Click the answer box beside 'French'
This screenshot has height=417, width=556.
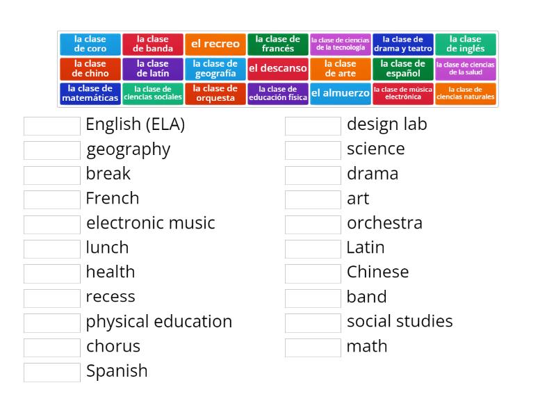click(51, 199)
